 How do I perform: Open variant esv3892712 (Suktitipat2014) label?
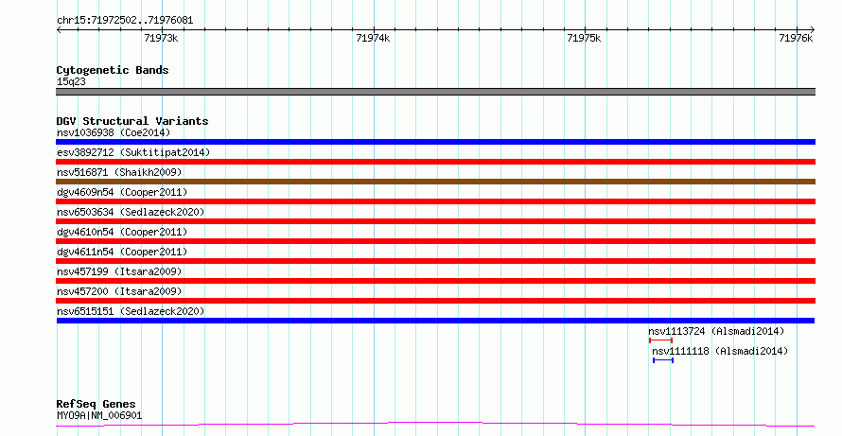pyautogui.click(x=133, y=152)
